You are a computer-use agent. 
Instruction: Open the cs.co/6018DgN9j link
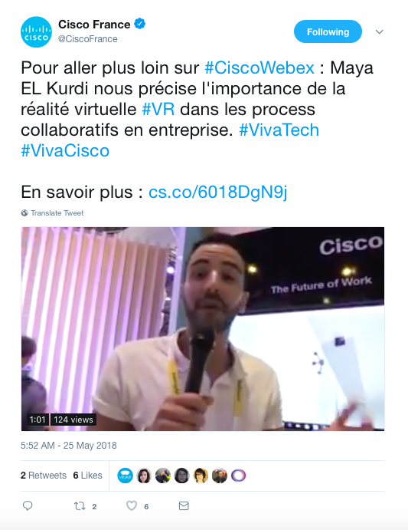pyautogui.click(x=218, y=193)
